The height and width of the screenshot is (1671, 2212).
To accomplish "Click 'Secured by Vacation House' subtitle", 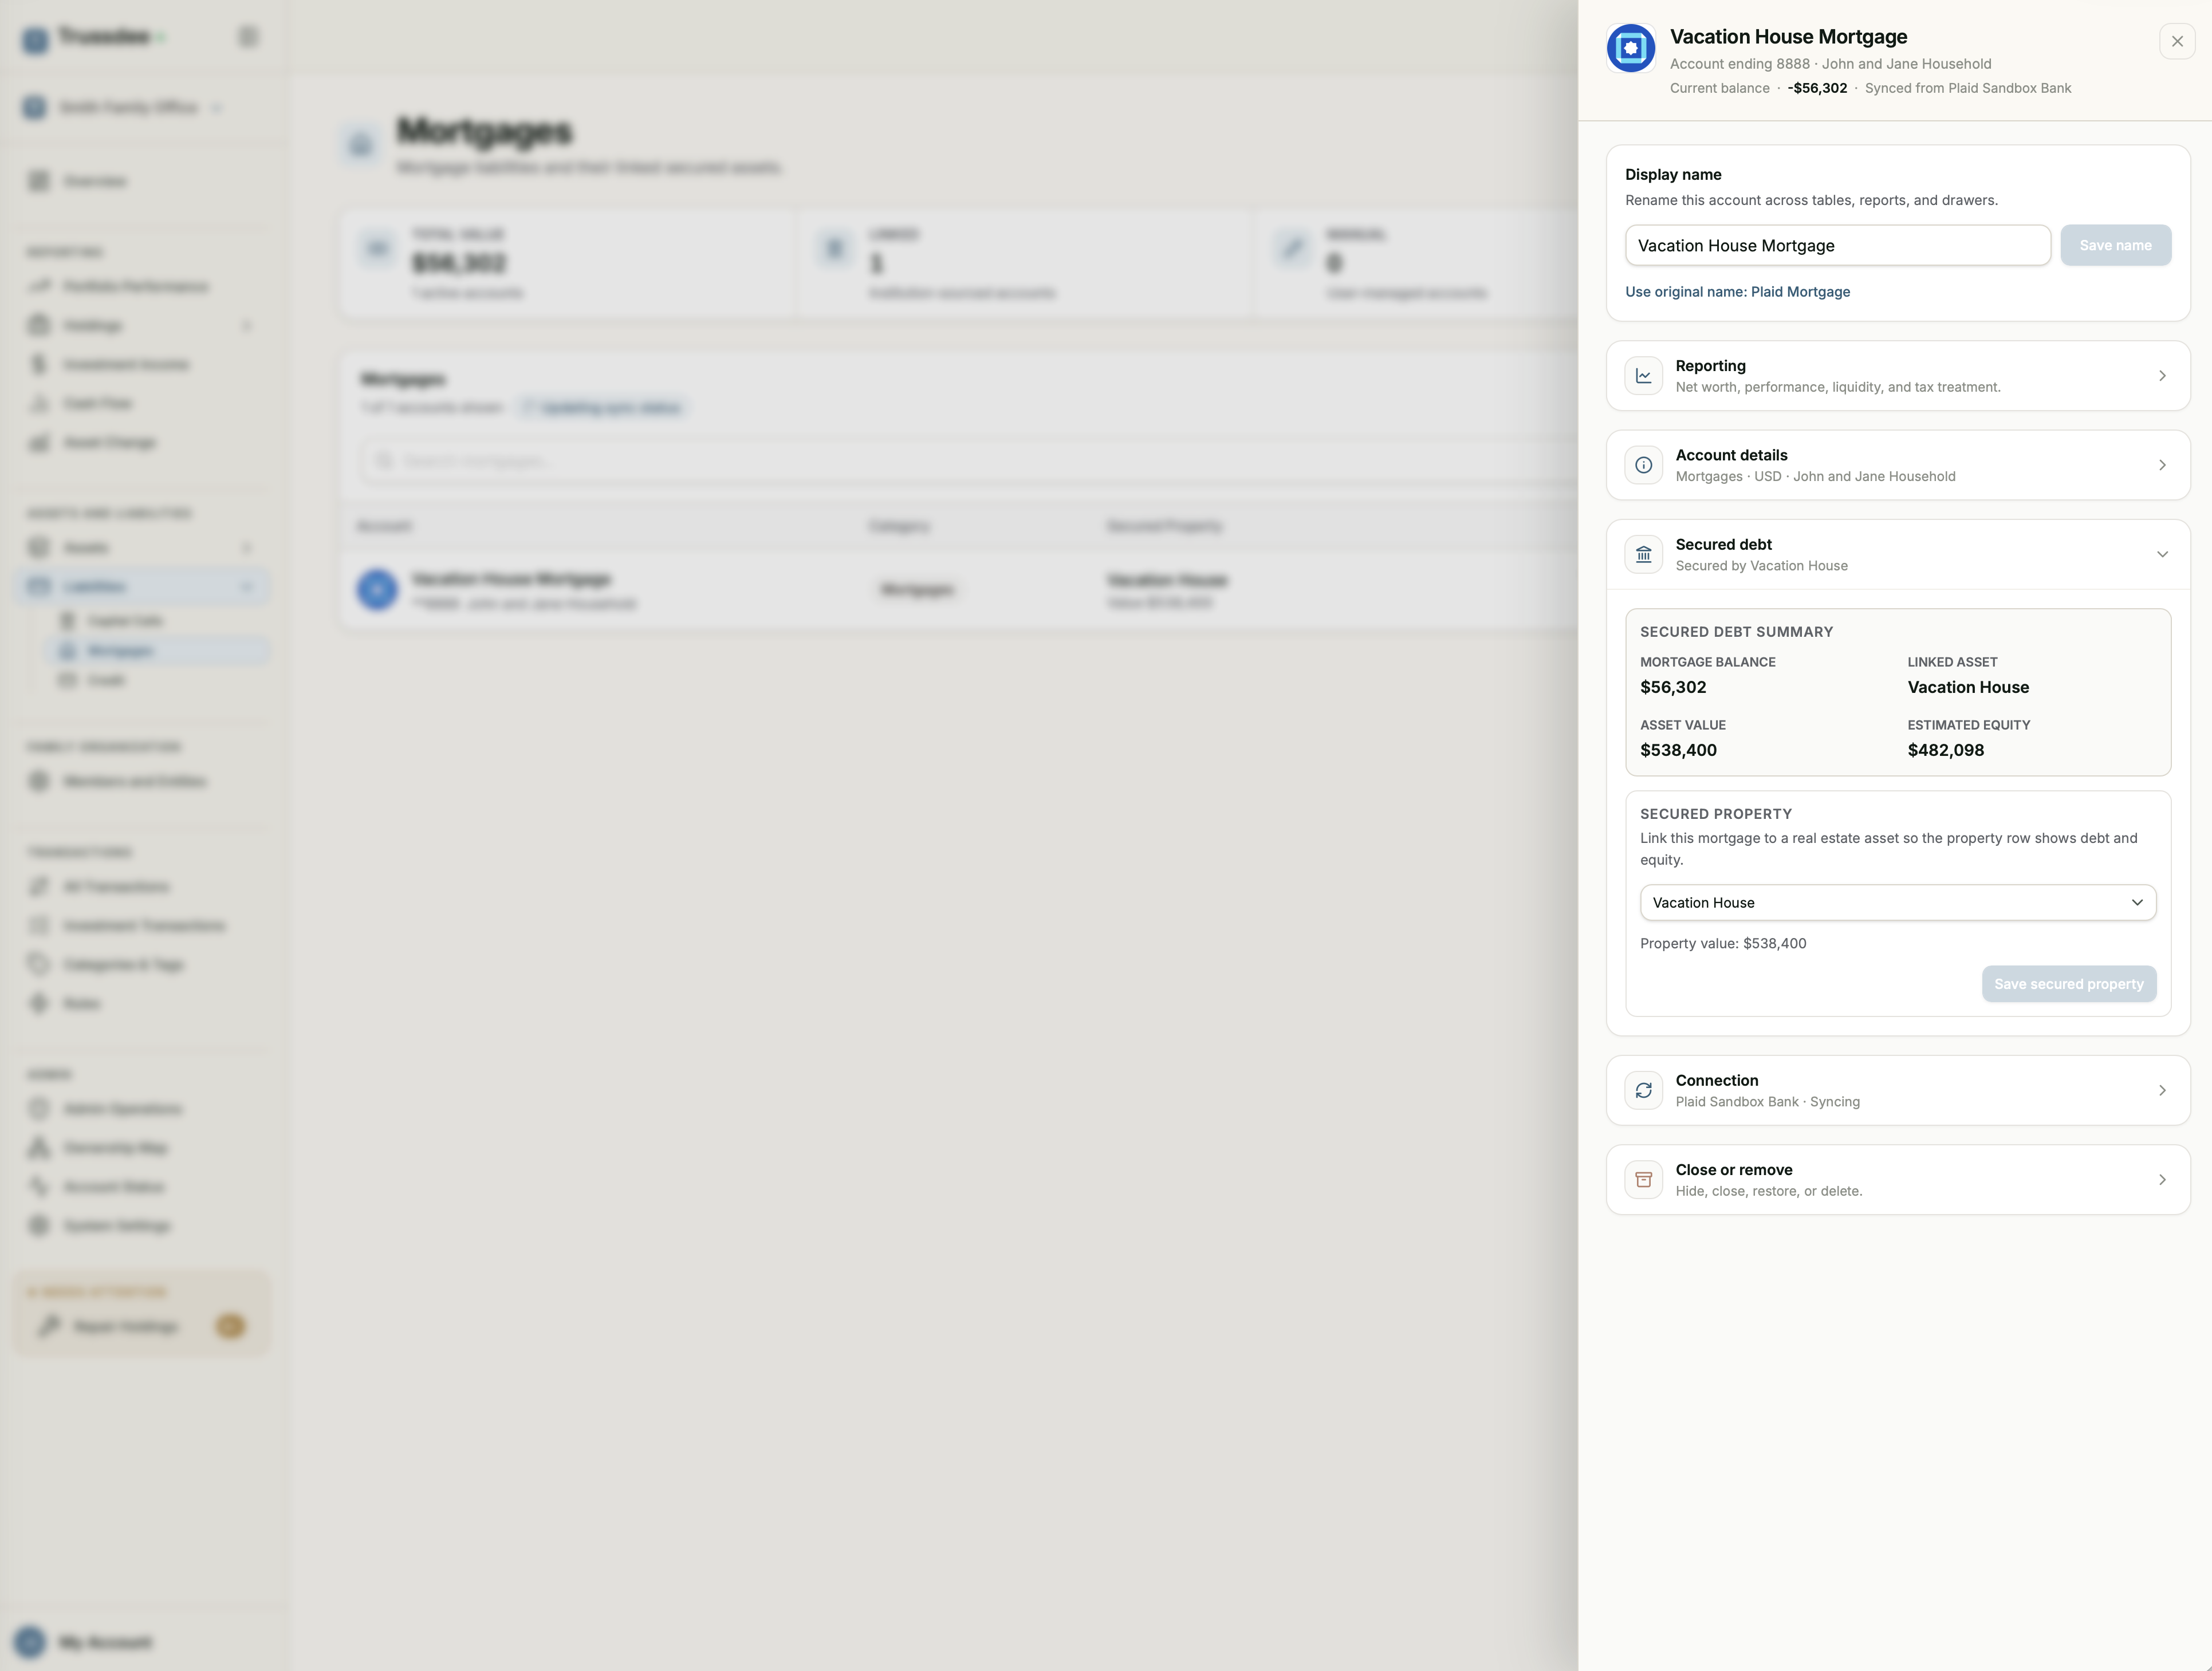I will pyautogui.click(x=1761, y=566).
